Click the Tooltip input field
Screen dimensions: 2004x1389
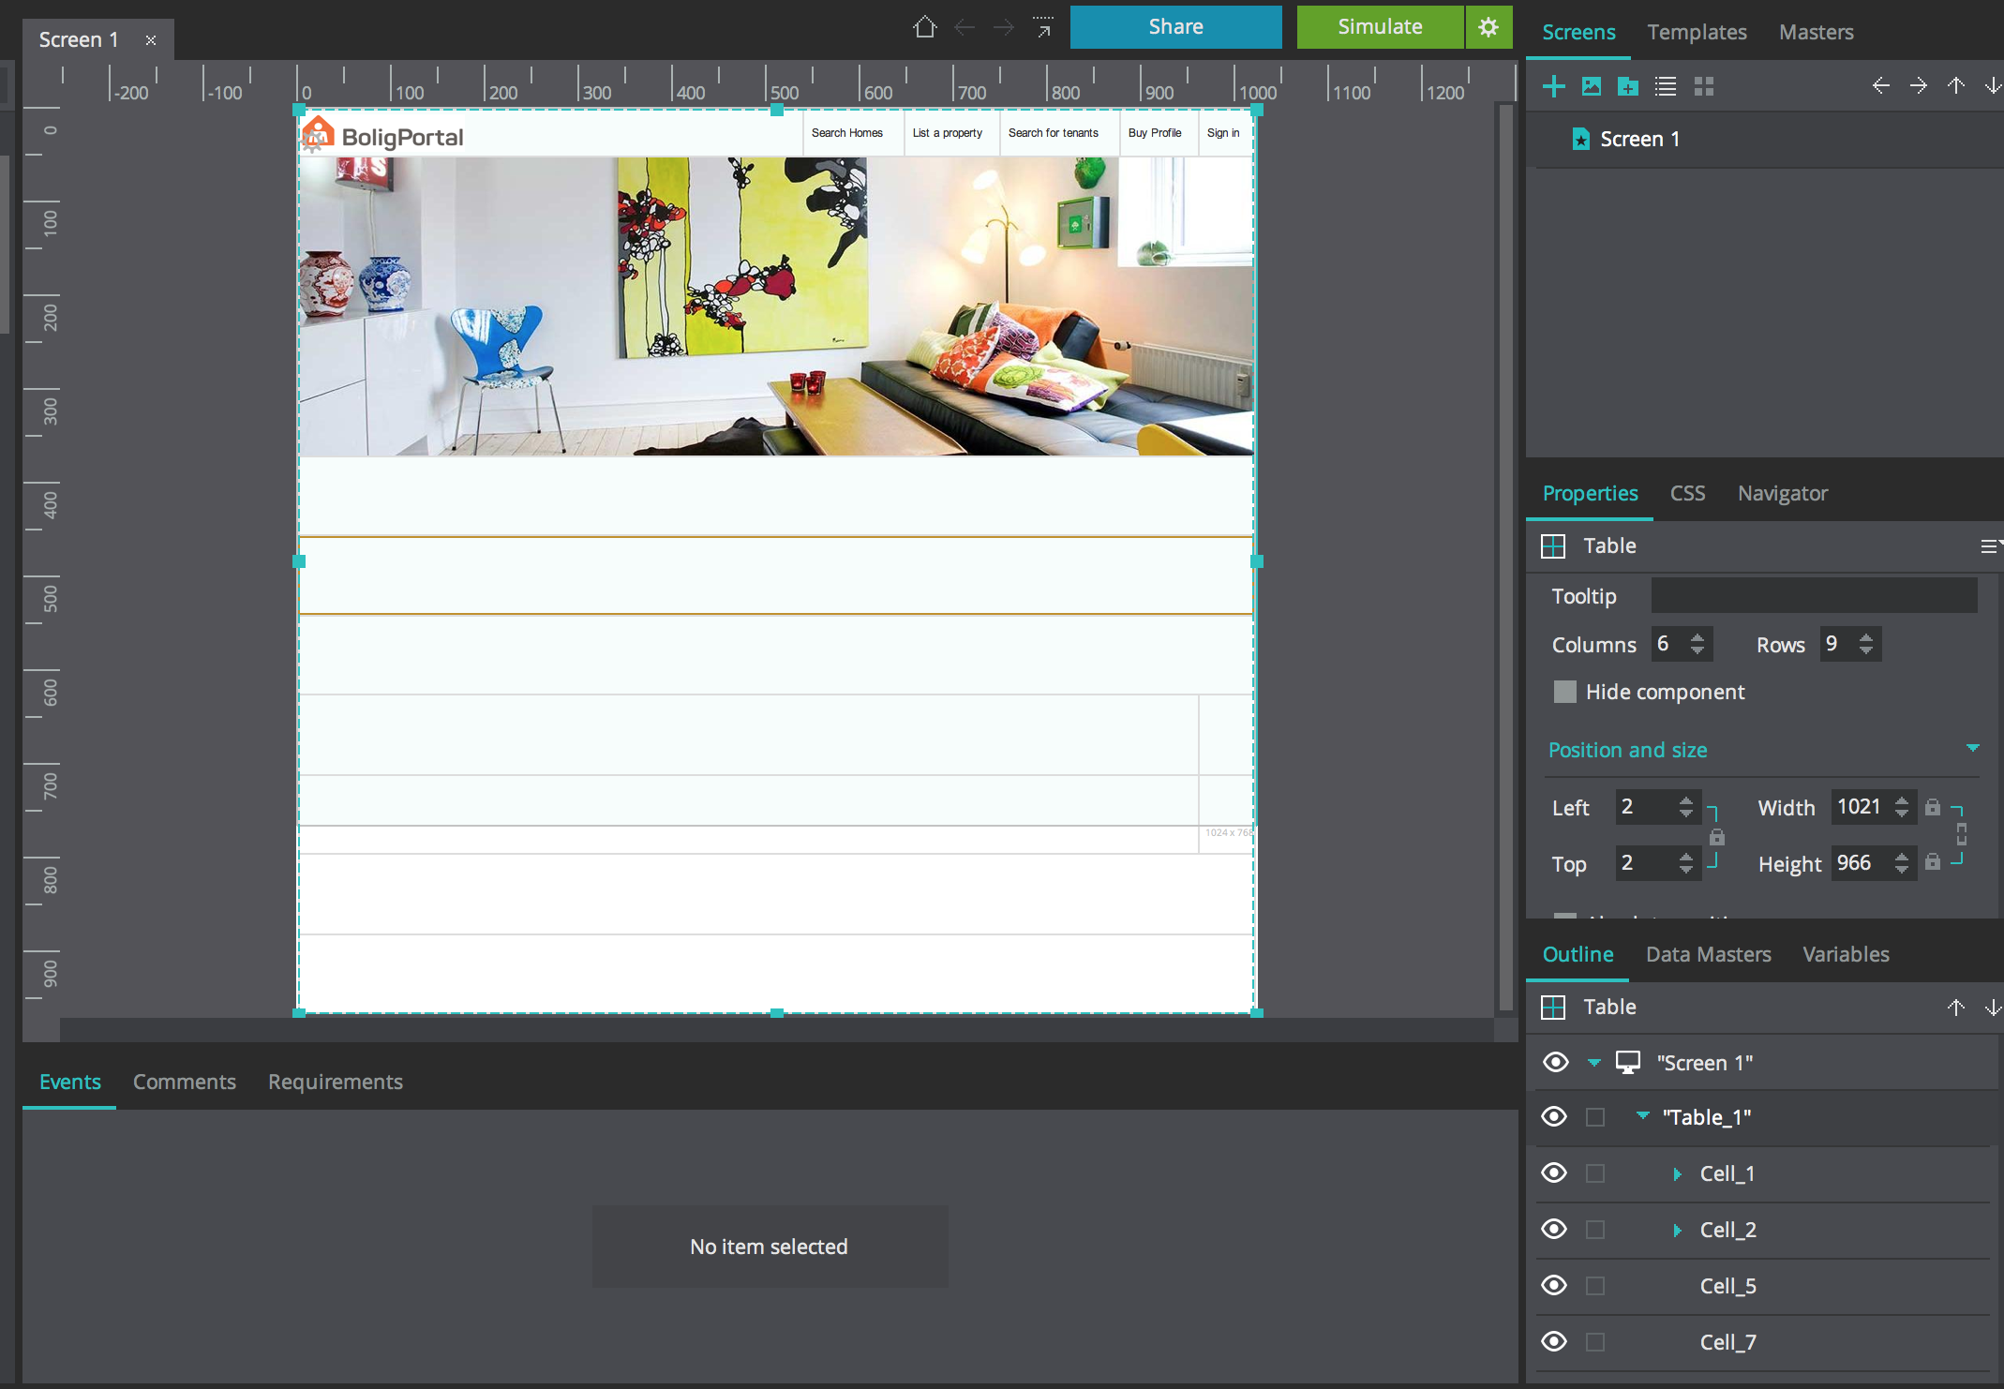coord(1814,596)
